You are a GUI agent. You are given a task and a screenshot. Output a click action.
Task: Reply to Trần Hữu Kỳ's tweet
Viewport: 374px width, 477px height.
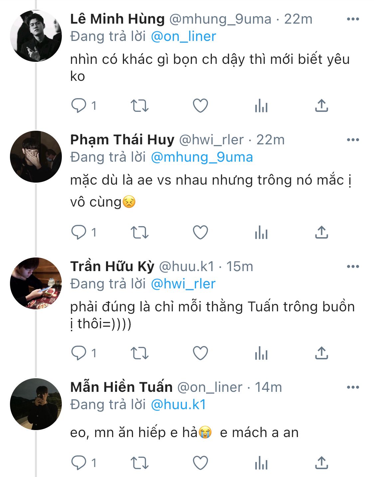point(79,353)
